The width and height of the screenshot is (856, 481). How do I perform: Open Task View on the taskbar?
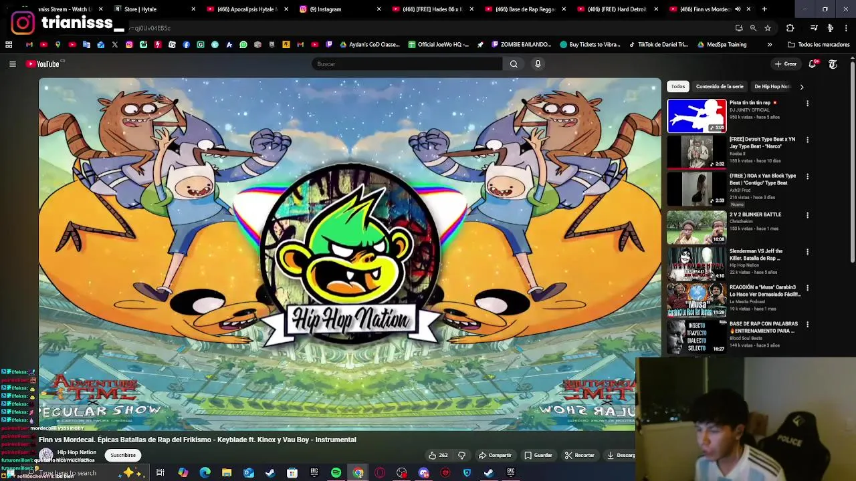click(160, 473)
